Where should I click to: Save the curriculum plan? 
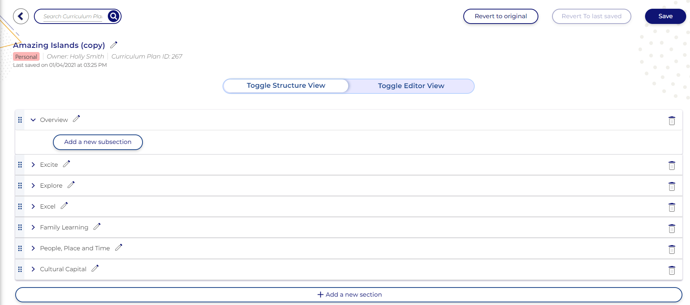tap(665, 16)
